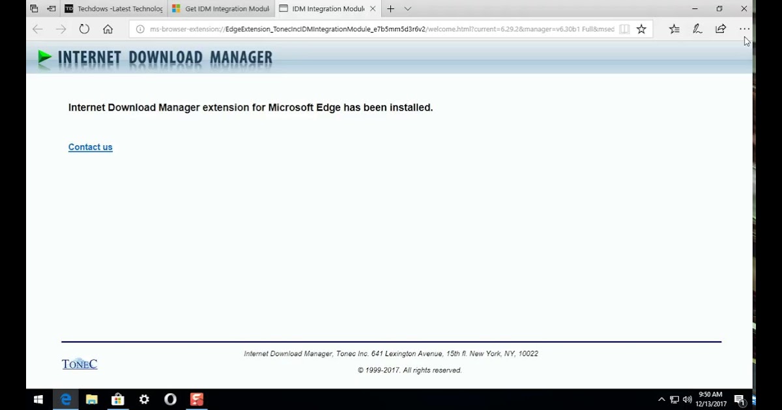
Task: Open the network status tray icon
Action: point(674,400)
